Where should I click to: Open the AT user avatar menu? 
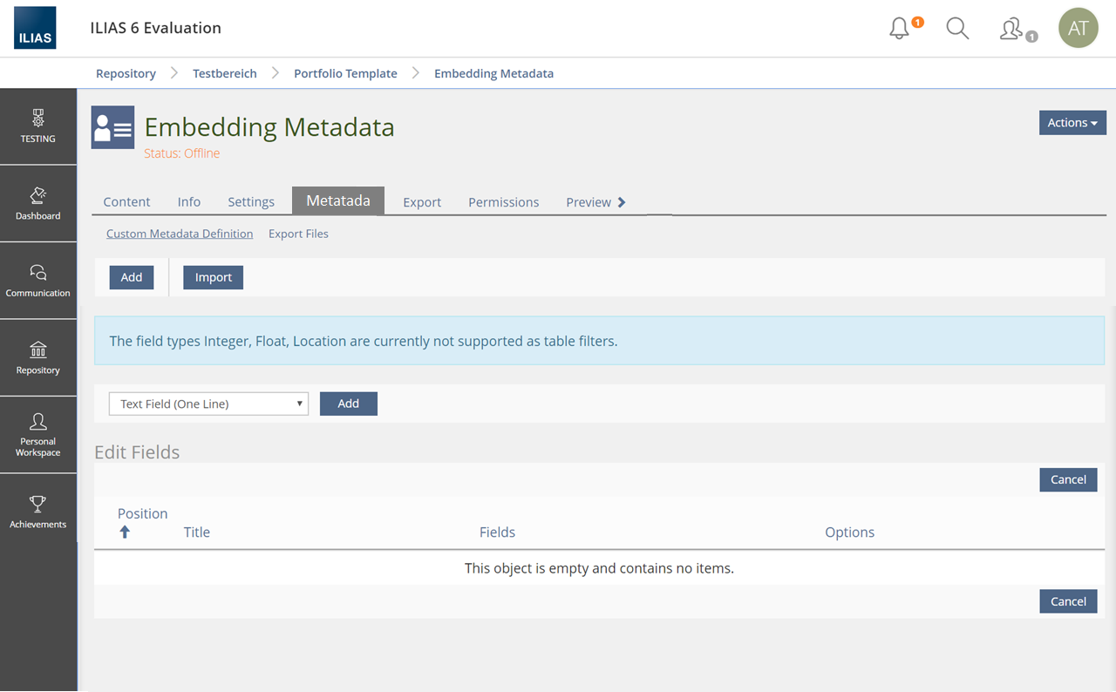pyautogui.click(x=1078, y=29)
